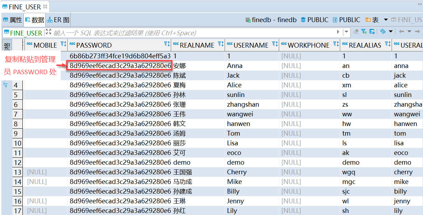Click the PUBLIC breadcrumb with database stack icon

coord(314,20)
